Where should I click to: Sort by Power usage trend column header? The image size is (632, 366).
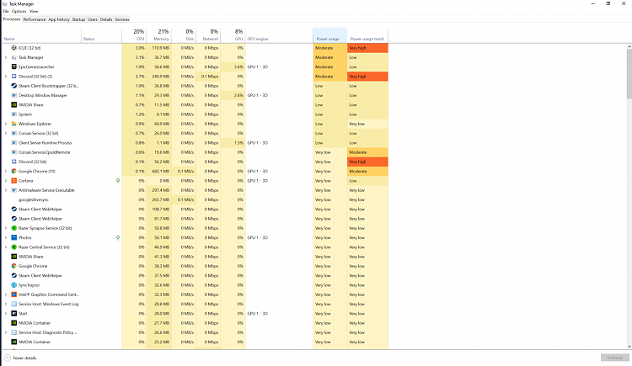[x=367, y=35]
